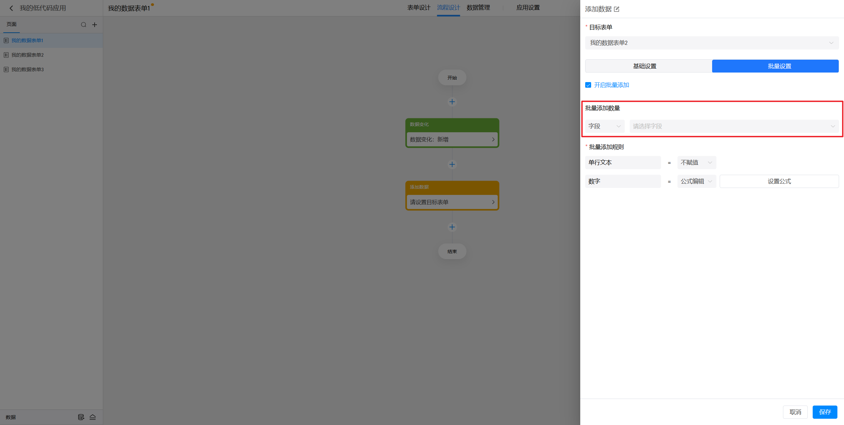
Task: Open the 请设置目标表单 node
Action: point(452,202)
